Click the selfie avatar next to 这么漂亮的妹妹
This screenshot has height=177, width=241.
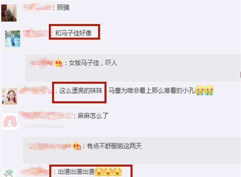pyautogui.click(x=10, y=96)
